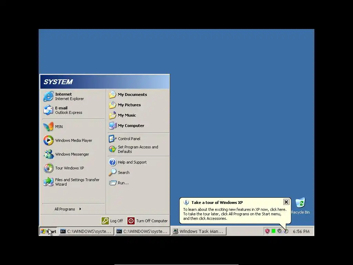This screenshot has height=265, width=353.
Task: Click My Pictures menu text
Action: 129,105
